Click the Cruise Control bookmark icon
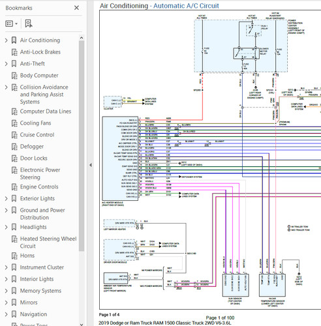321x326 pixels. [x=14, y=135]
